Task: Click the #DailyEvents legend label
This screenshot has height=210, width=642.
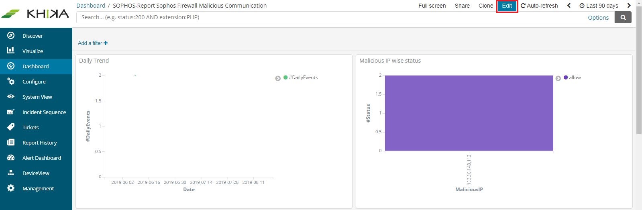Action: (x=303, y=77)
